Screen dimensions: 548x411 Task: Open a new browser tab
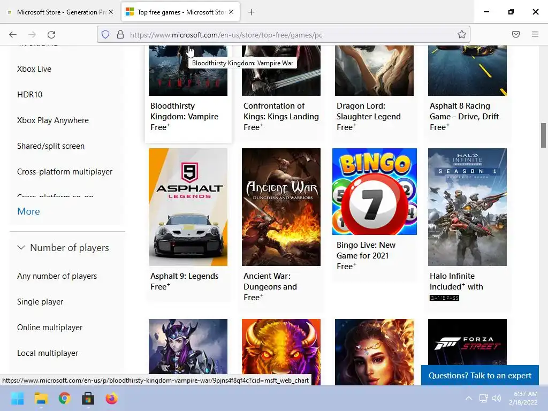coord(252,12)
